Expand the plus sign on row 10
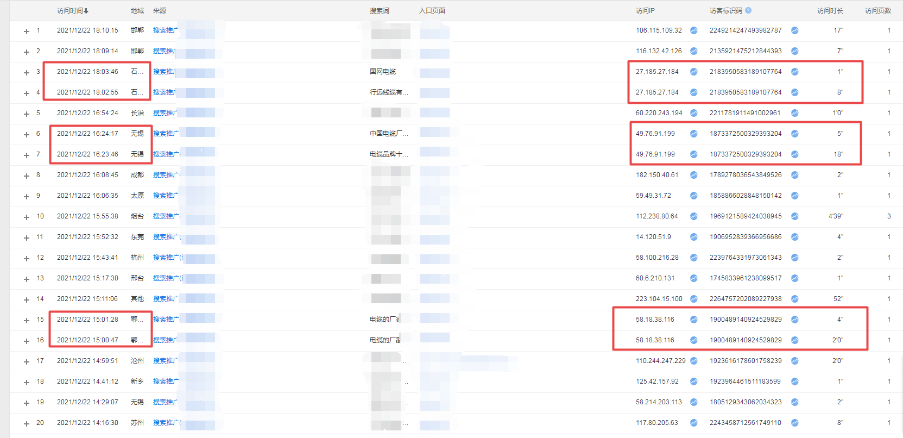The width and height of the screenshot is (903, 438). (26, 217)
